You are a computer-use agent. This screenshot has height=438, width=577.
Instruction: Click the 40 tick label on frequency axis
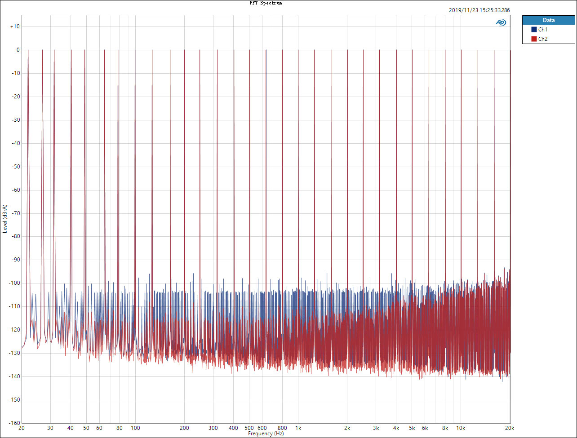[x=71, y=428]
